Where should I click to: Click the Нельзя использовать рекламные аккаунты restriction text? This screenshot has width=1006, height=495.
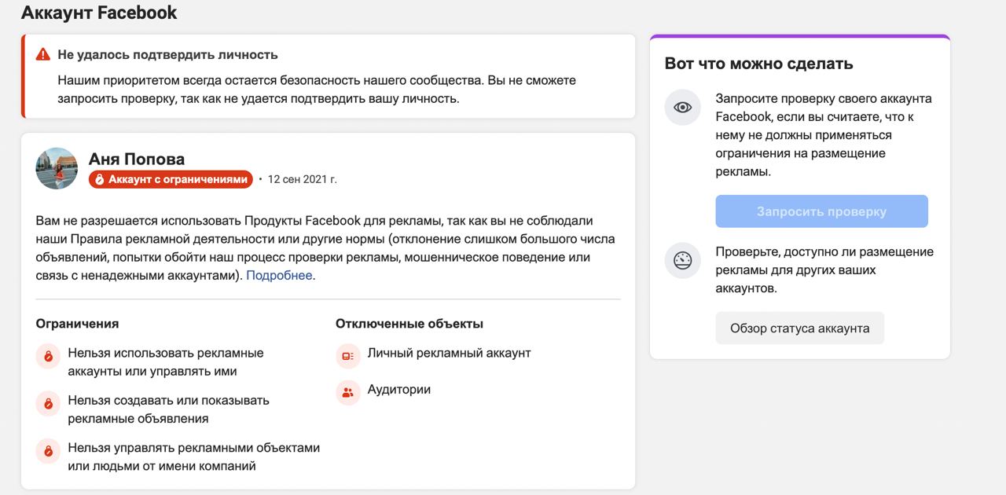pos(166,362)
